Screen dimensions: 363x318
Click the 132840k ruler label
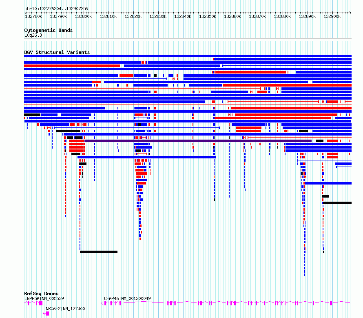(183, 16)
